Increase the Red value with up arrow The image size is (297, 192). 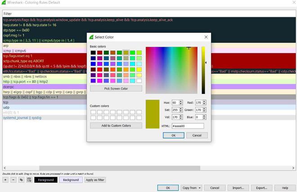(x=204, y=102)
